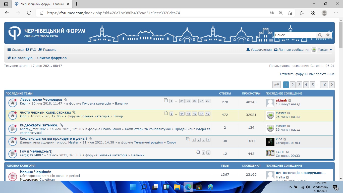Open the Ссылки quick links menu
The height and width of the screenshot is (193, 343).
point(16,50)
